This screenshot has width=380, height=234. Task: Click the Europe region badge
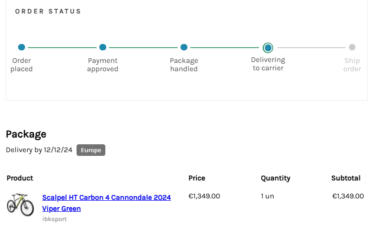[91, 150]
